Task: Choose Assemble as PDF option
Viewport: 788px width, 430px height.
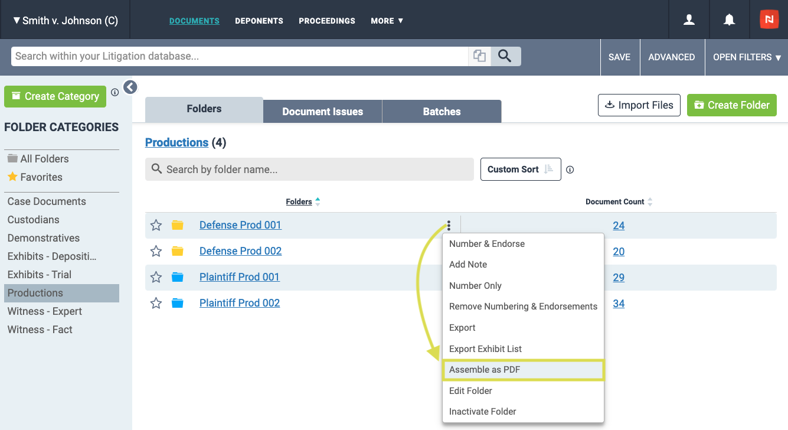Action: coord(523,370)
